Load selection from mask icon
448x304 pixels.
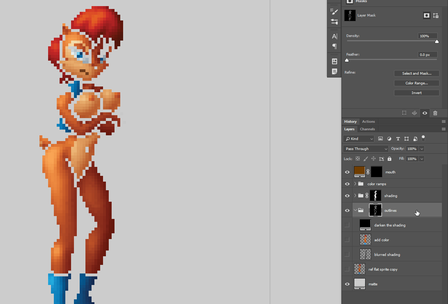click(x=404, y=113)
